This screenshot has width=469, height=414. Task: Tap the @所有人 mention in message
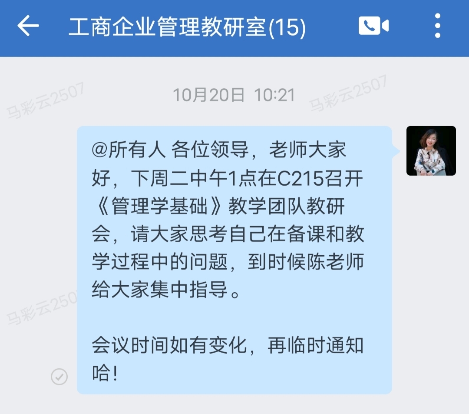(129, 149)
